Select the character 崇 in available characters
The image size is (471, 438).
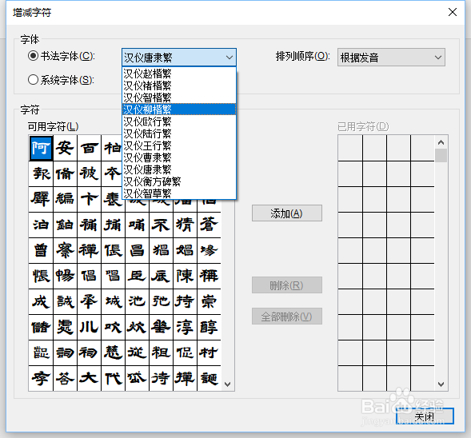pyautogui.click(x=209, y=301)
